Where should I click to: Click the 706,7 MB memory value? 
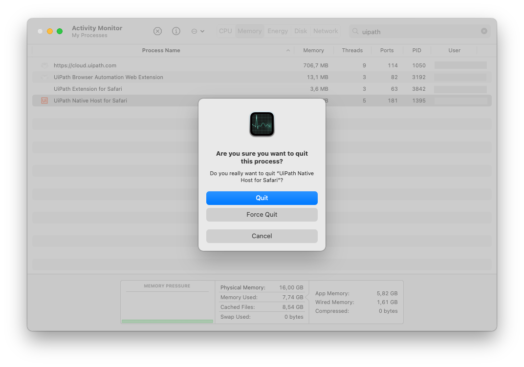tap(316, 65)
